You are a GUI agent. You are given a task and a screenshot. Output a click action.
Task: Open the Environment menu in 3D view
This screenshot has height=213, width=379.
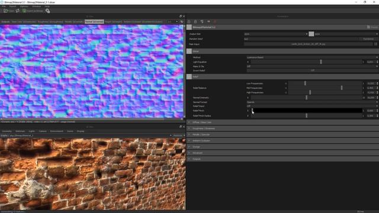point(57,131)
